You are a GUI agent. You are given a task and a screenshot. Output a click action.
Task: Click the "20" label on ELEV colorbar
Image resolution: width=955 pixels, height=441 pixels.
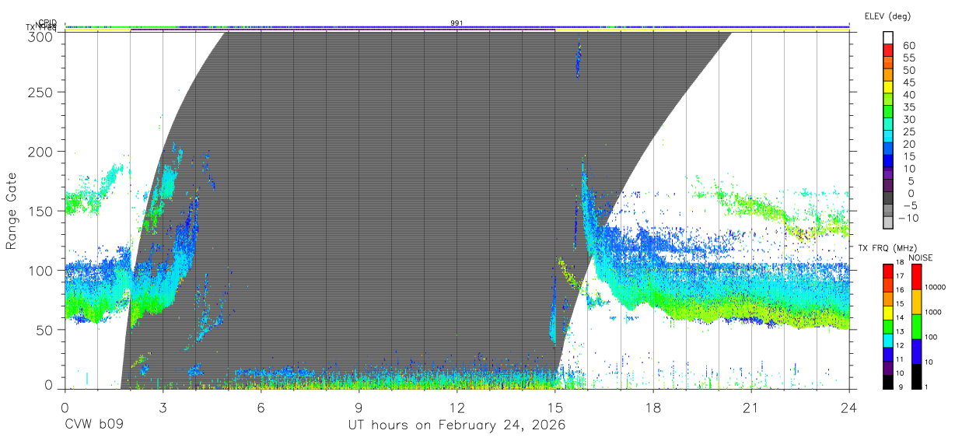(908, 144)
